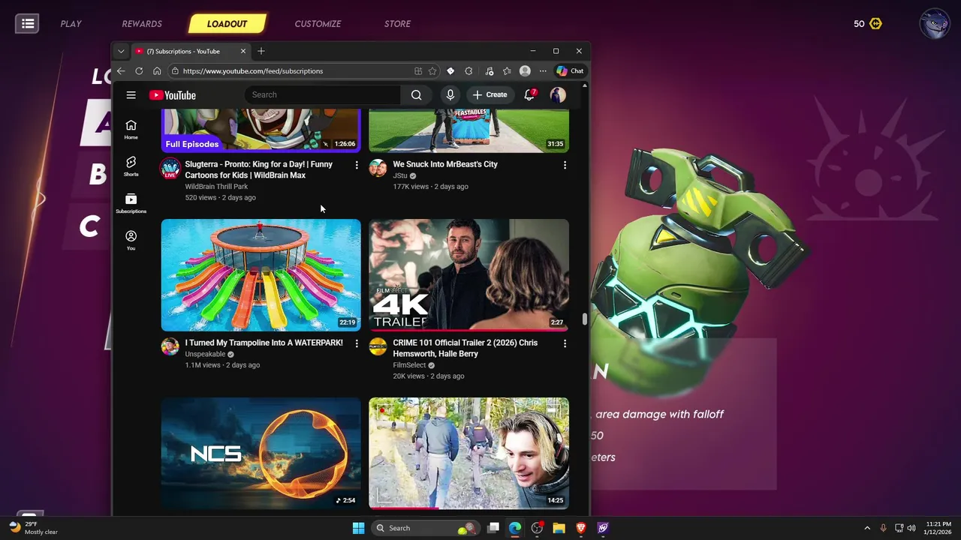This screenshot has width=961, height=540.
Task: Open the game main menu list icon
Action: pos(28,24)
